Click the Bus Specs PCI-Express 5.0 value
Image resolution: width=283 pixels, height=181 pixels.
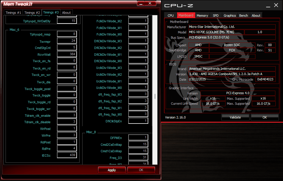click(x=209, y=38)
